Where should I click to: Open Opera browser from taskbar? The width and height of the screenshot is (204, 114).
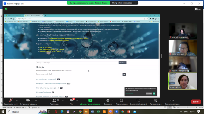(x=56, y=111)
